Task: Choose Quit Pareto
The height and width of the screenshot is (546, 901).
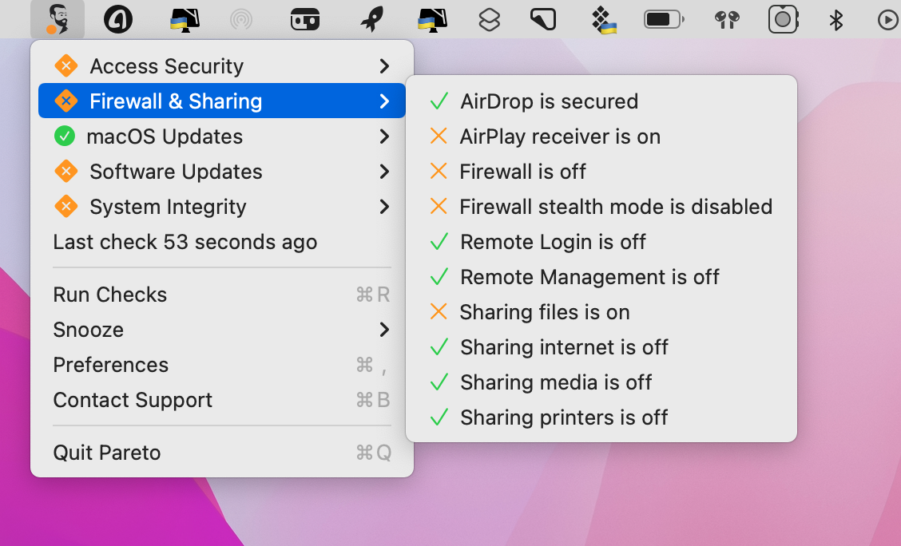Action: [222, 453]
